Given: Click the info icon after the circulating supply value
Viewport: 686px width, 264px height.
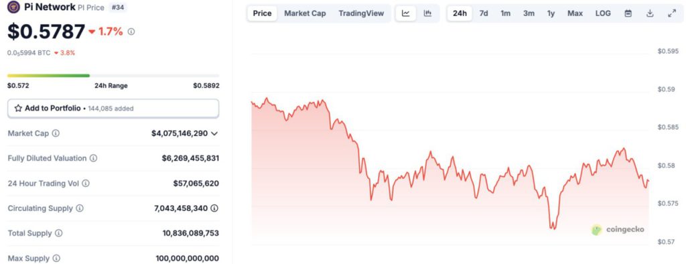Looking at the screenshot, I should point(214,208).
